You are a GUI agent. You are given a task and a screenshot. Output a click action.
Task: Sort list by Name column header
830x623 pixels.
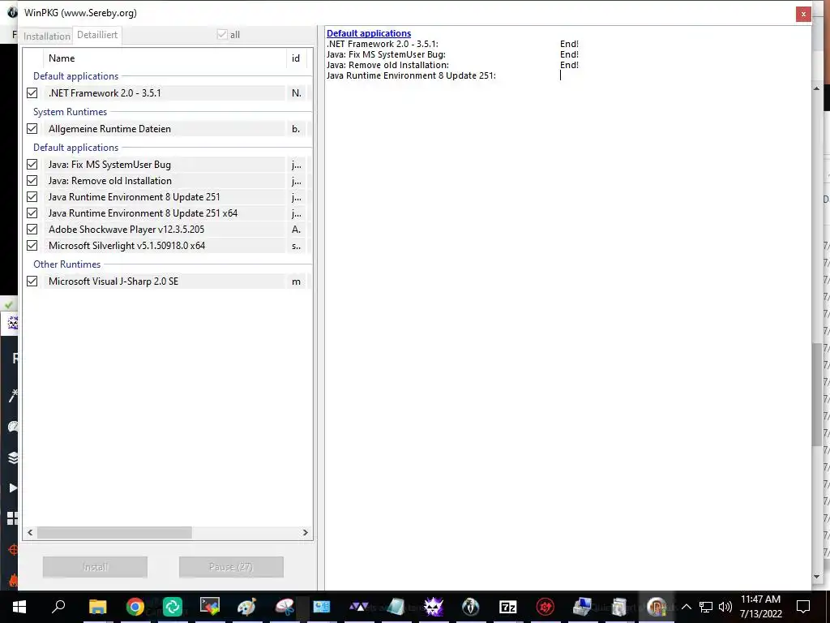tap(165, 58)
